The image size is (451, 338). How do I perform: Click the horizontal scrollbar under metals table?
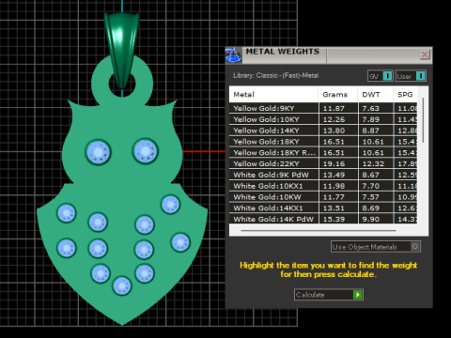(x=319, y=230)
